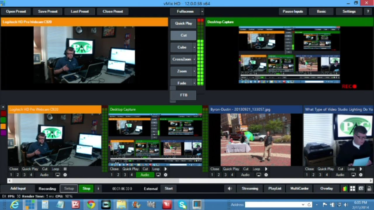
Task: Open the help question mark button
Action: point(368,11)
